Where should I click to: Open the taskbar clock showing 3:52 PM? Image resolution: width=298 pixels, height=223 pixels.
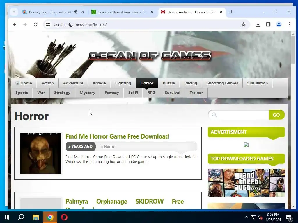(273, 217)
